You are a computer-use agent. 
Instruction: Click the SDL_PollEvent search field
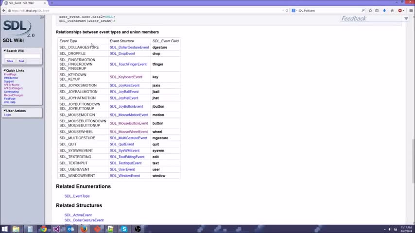coord(328,11)
